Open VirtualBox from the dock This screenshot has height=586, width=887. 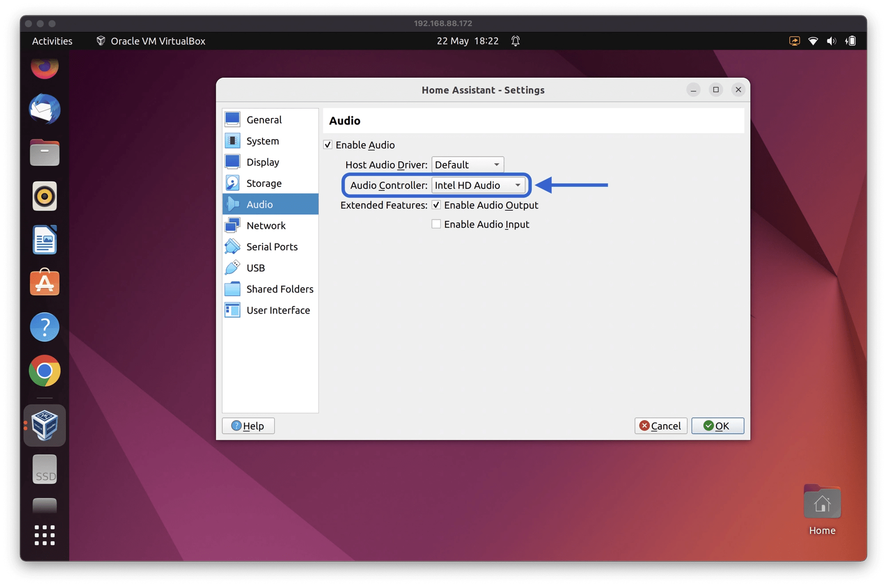click(44, 425)
